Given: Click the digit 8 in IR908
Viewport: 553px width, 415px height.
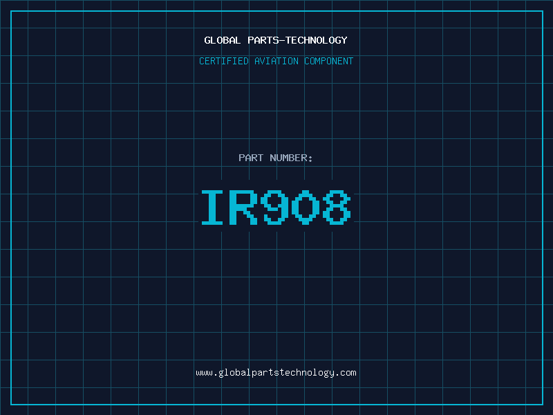Looking at the screenshot, I should 337,207.
